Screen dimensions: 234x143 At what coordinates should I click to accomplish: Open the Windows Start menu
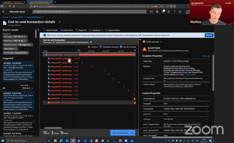(3, 141)
